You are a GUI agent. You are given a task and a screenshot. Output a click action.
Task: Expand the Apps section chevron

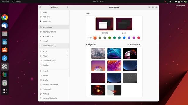[x=67, y=51]
